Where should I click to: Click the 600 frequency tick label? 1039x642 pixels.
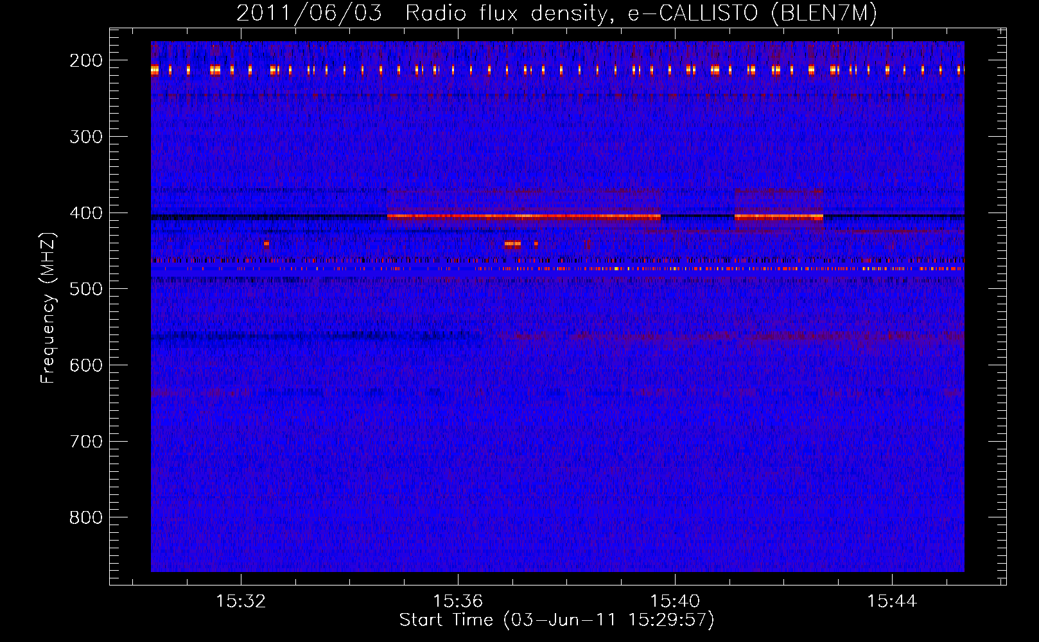tap(86, 365)
